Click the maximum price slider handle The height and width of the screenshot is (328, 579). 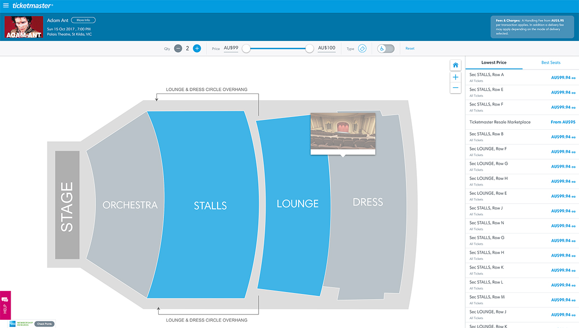click(309, 48)
